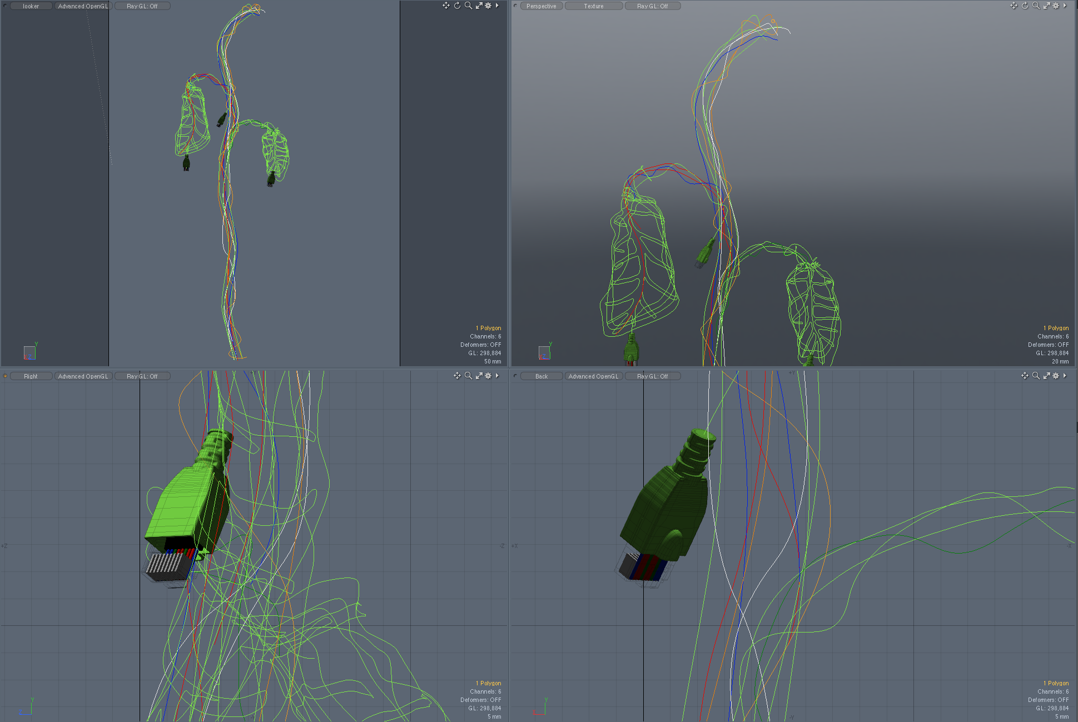
Task: Click 'Channels: 6' text in Perspective viewport
Action: pos(1053,336)
